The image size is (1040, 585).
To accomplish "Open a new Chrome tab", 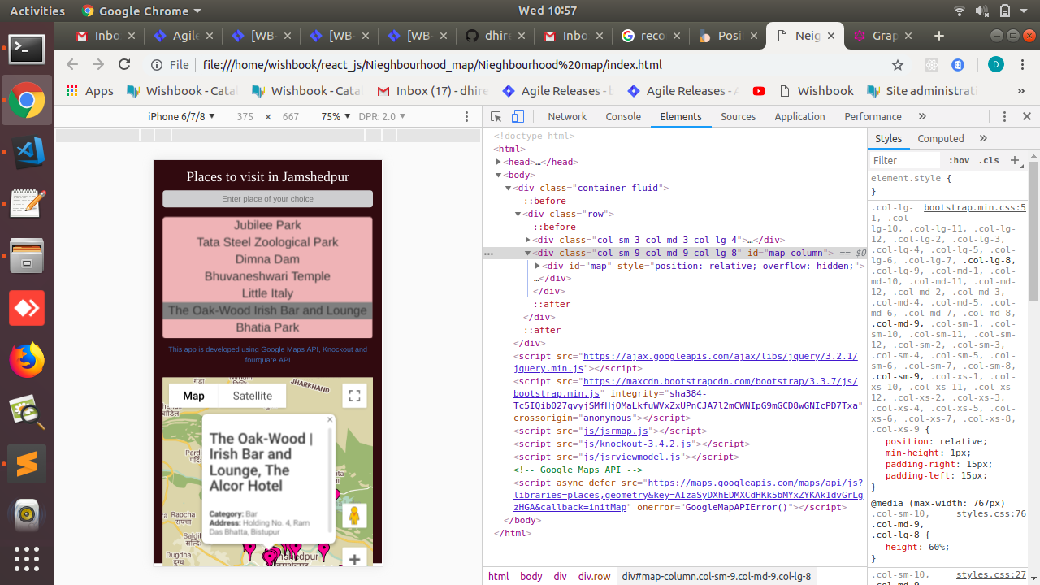I will pyautogui.click(x=939, y=36).
